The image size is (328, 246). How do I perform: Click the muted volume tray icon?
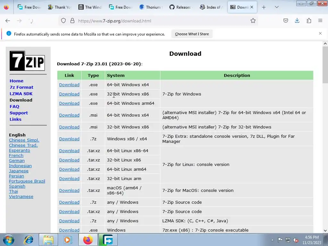point(296,240)
